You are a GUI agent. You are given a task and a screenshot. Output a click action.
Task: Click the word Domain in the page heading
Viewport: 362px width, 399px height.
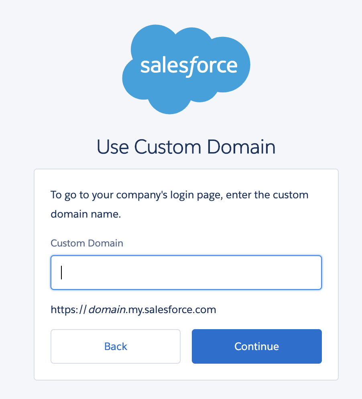tap(241, 147)
